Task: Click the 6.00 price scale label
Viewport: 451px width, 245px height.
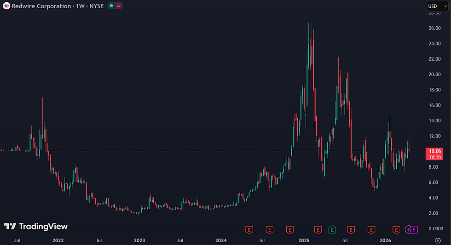Action: pyautogui.click(x=433, y=182)
